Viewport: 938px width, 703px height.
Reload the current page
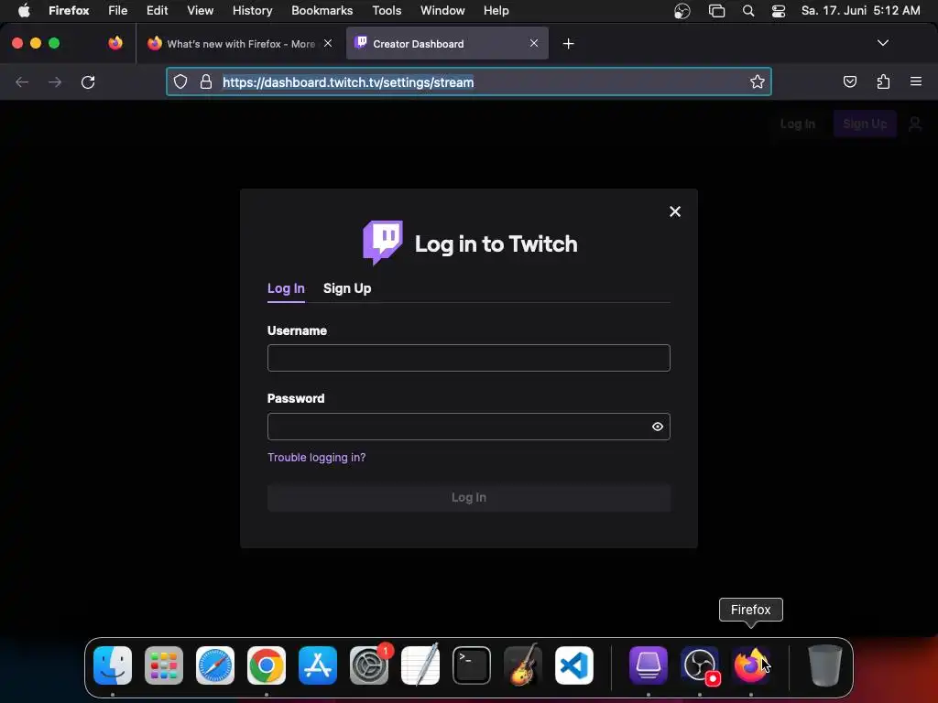(88, 81)
